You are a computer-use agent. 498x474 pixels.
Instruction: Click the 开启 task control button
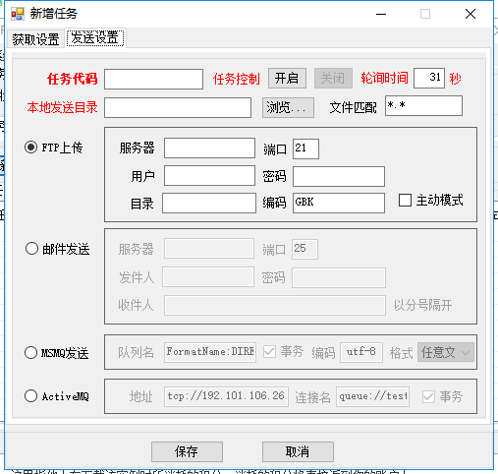287,78
